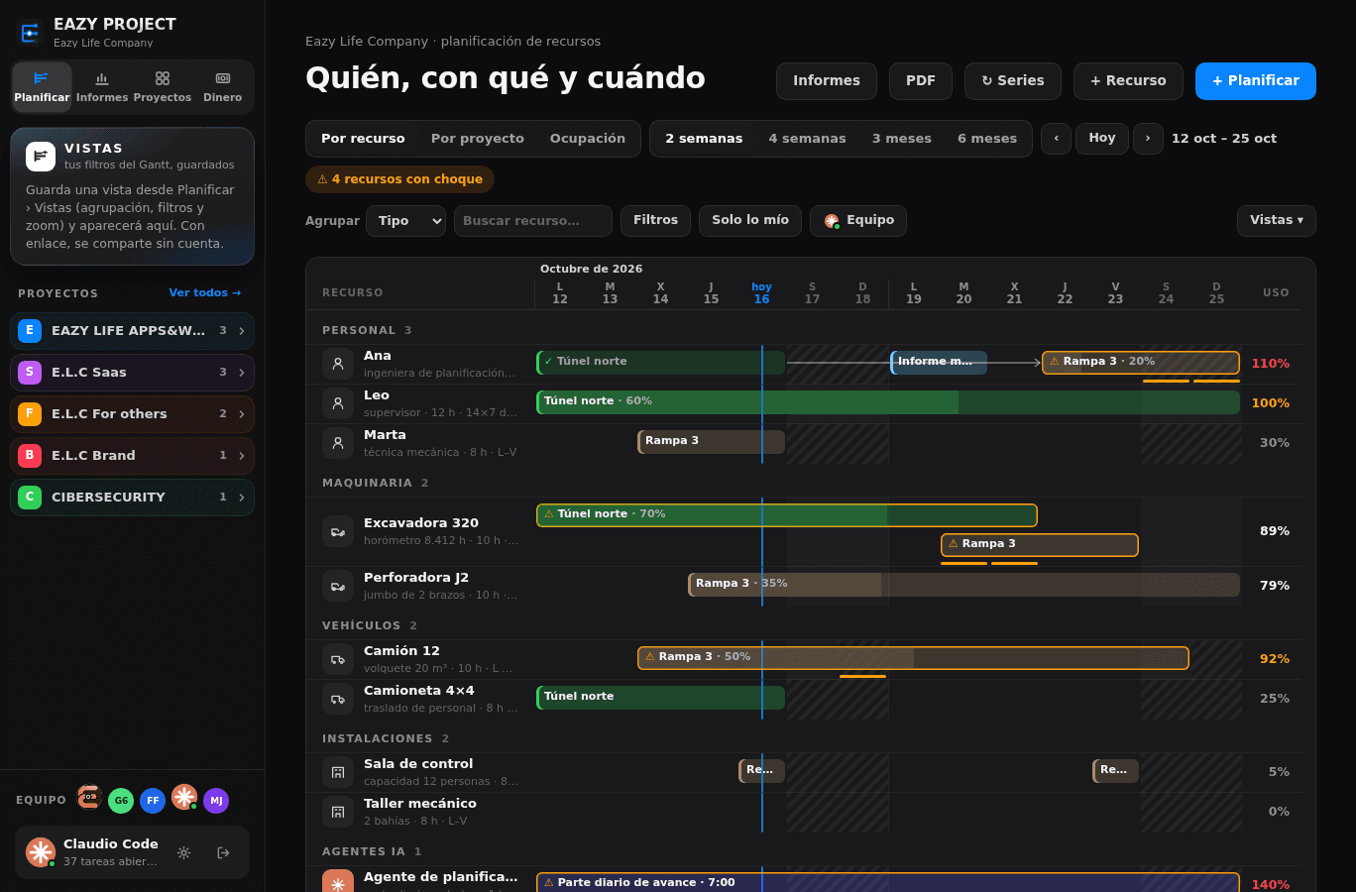Viewport: 1356px width, 892px height.
Task: Toggle the Solo lo mío filter
Action: 750,220
